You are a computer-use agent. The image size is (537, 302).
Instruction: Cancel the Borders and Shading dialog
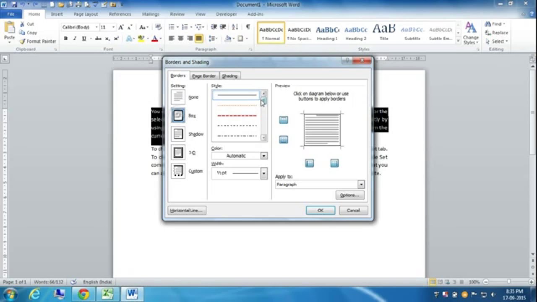pos(353,210)
